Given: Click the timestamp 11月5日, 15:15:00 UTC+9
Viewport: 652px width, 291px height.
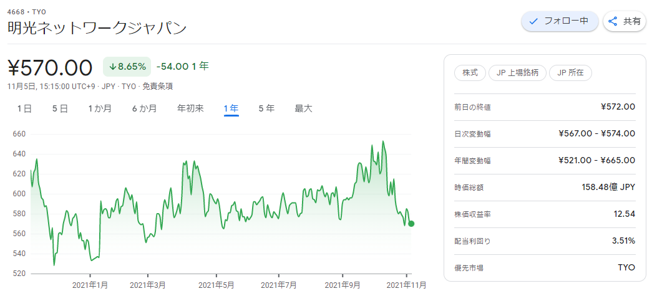Looking at the screenshot, I should click(52, 87).
